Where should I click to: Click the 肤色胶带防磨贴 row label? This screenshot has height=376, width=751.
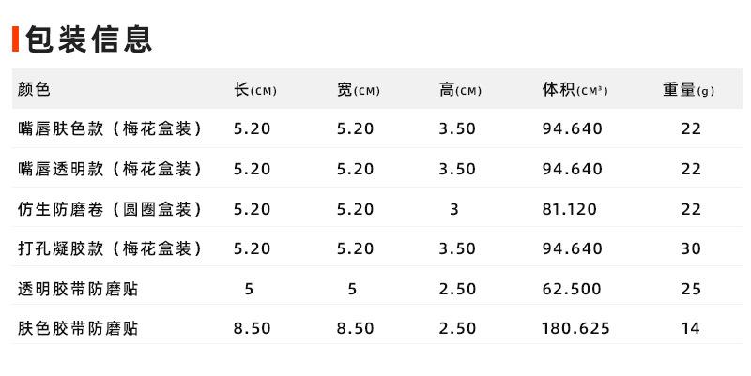tap(78, 328)
